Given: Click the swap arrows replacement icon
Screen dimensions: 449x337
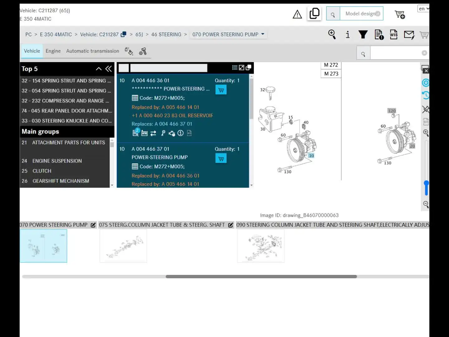Looking at the screenshot, I should pyautogui.click(x=153, y=133).
